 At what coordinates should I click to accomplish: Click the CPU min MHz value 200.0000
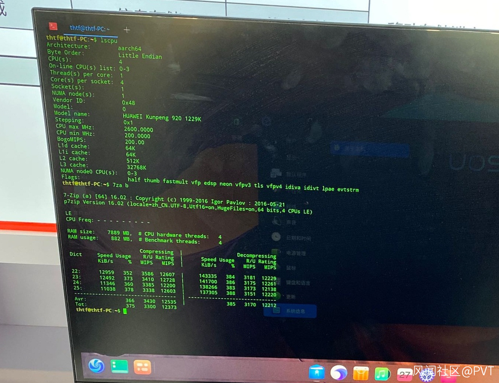point(138,136)
